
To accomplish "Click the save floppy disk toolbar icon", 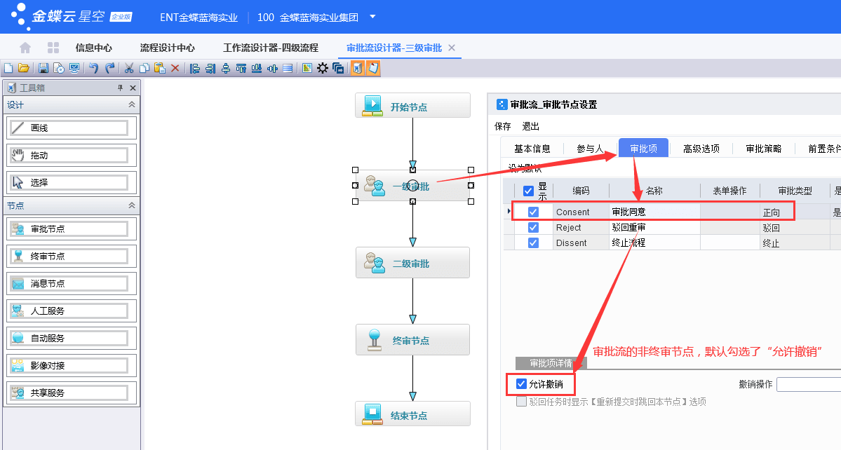I will tap(43, 68).
